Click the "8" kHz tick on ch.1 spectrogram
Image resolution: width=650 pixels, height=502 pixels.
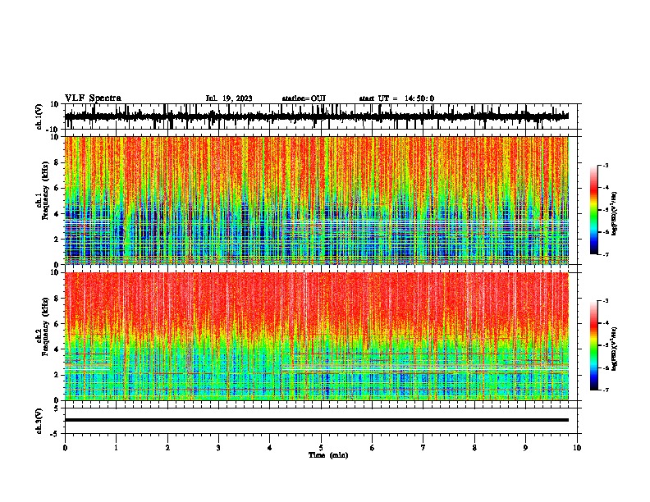click(57, 162)
